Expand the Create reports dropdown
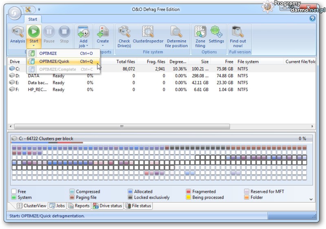The width and height of the screenshot is (326, 229). pos(103,44)
